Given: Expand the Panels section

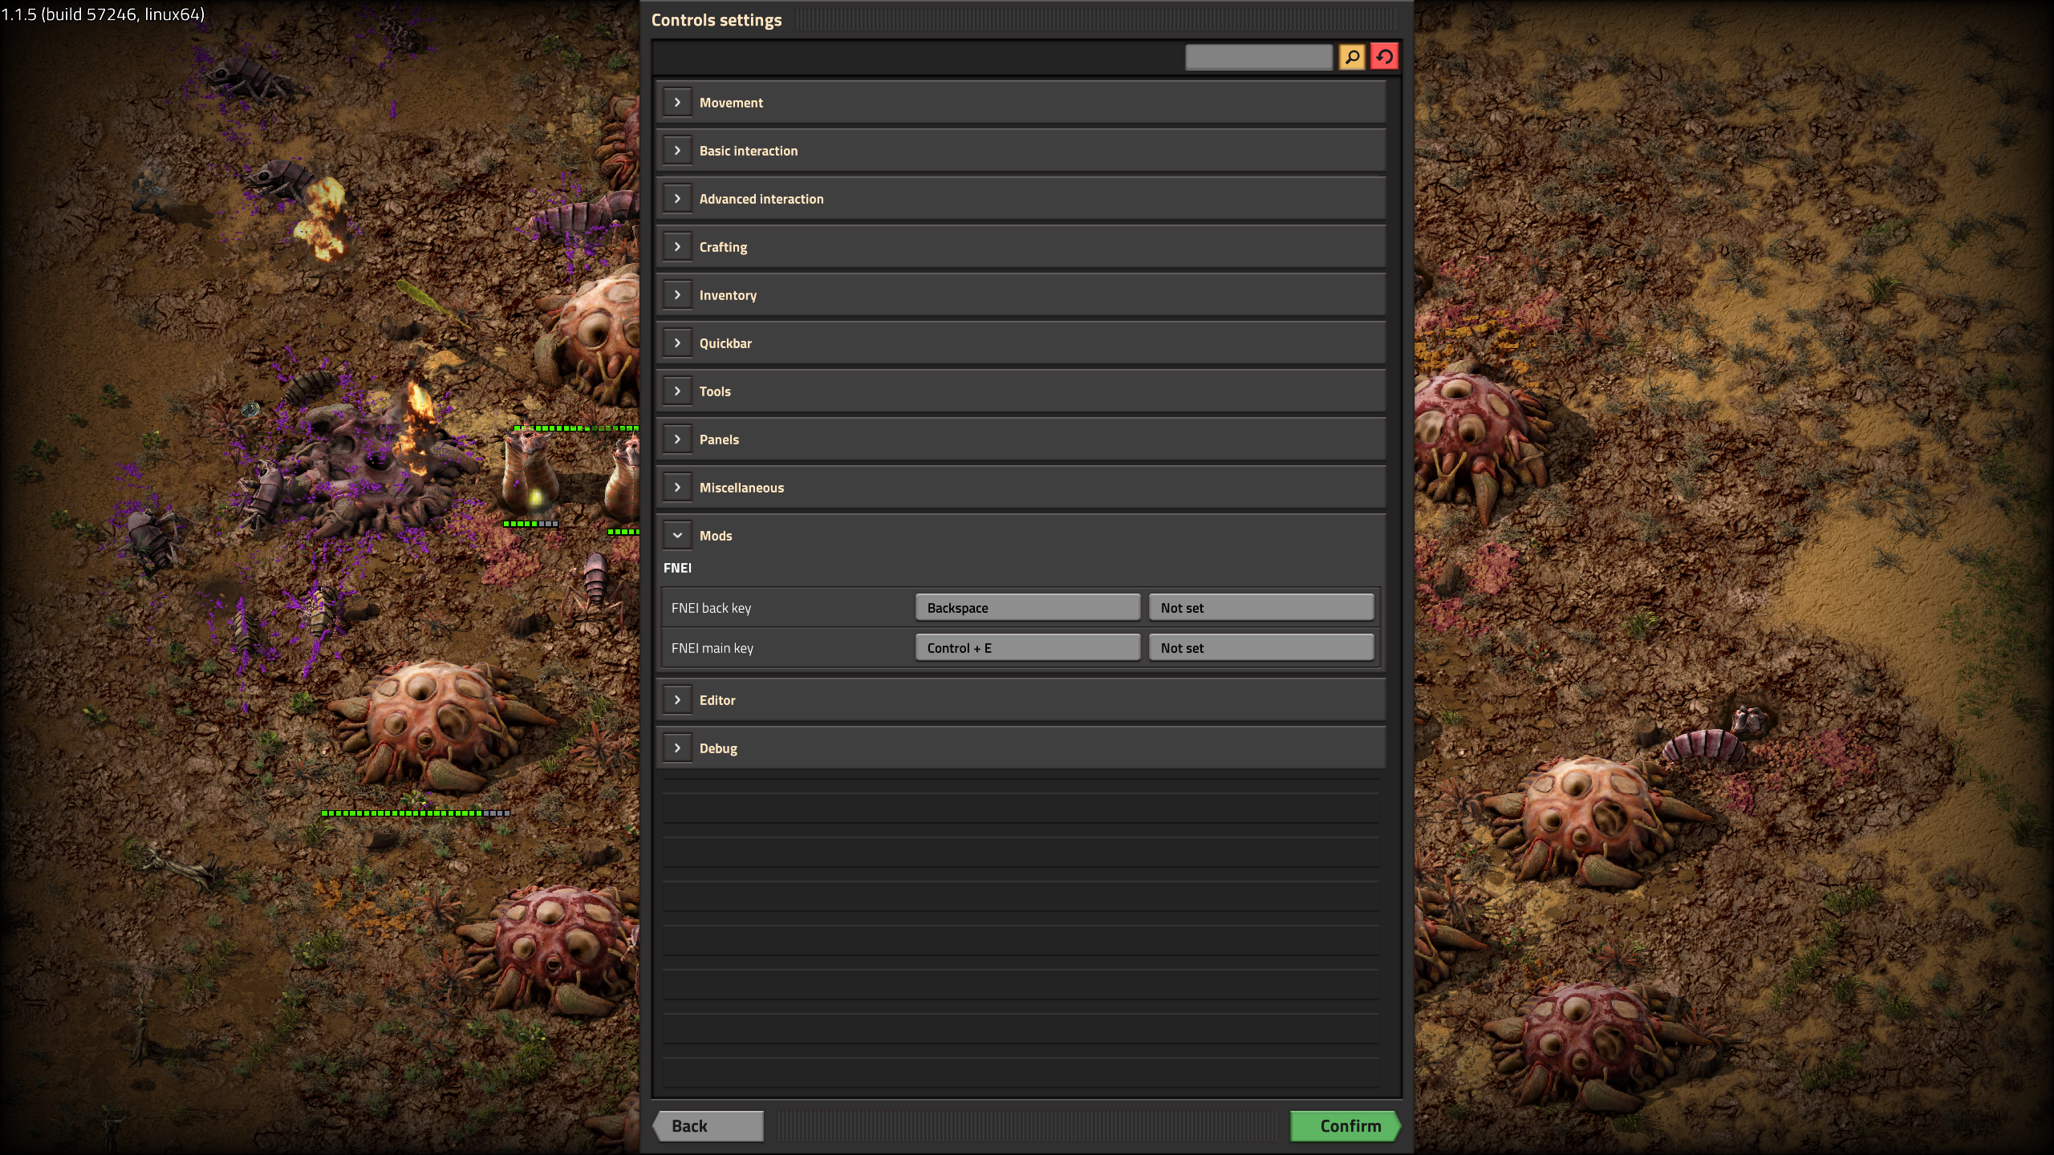Looking at the screenshot, I should 677,440.
